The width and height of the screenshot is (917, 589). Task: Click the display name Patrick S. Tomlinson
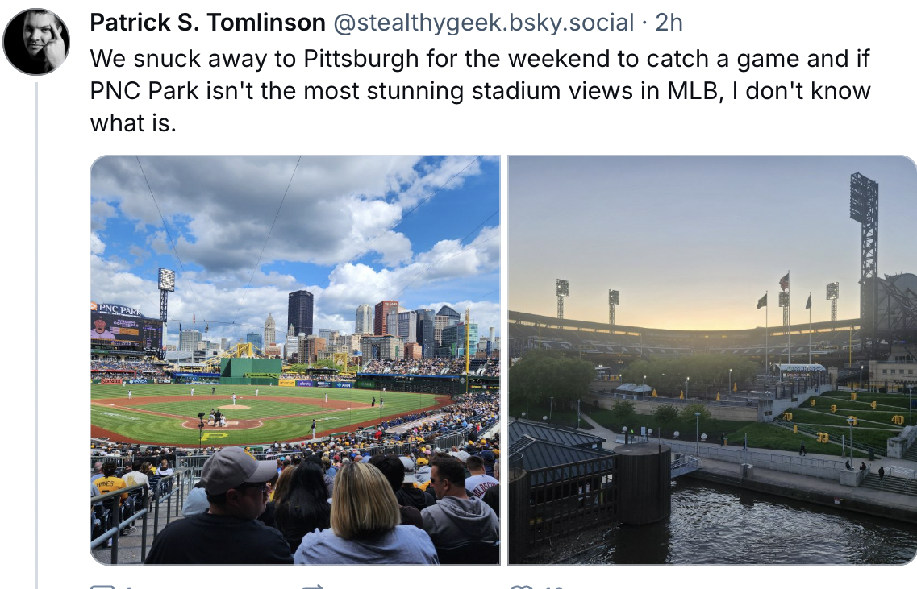coord(207,23)
